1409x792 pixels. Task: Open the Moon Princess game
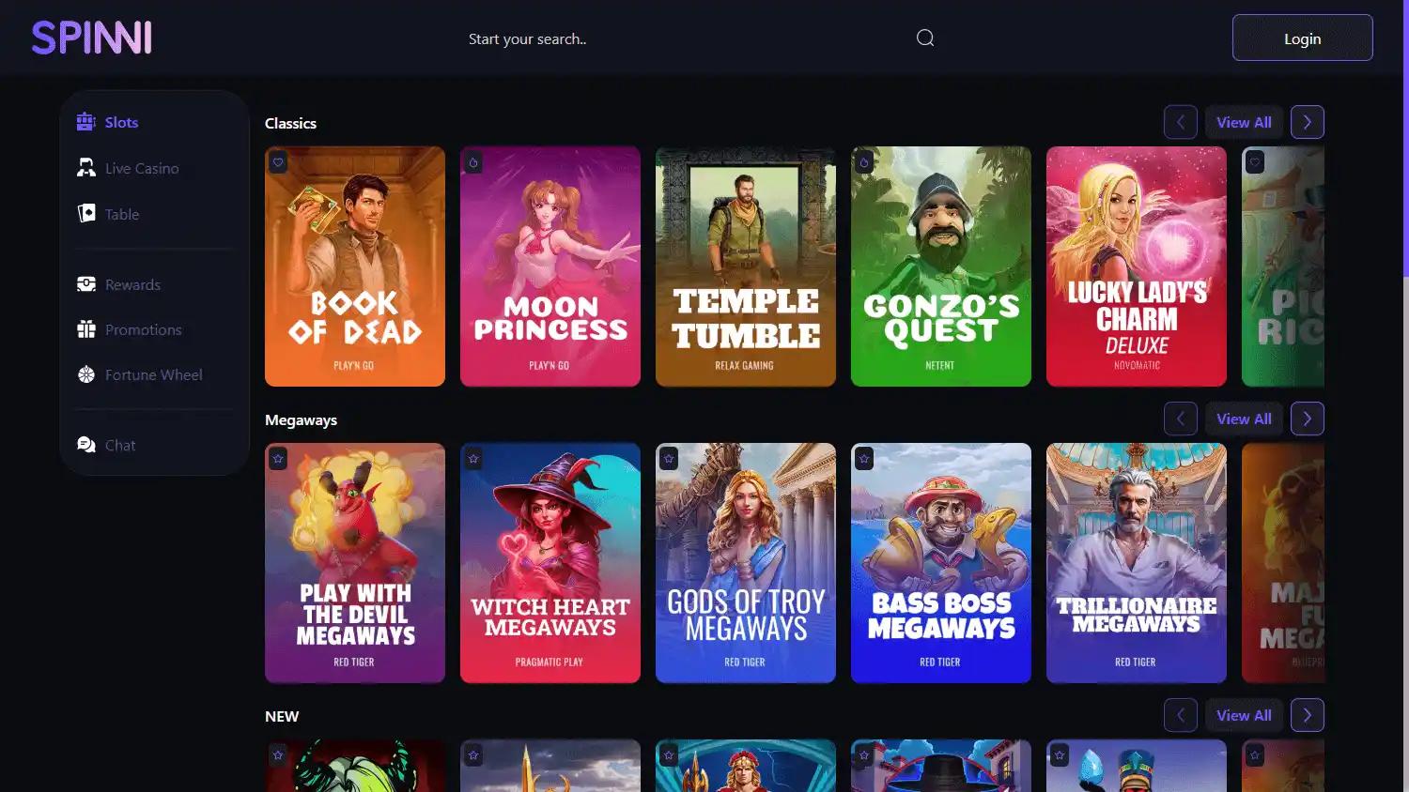[550, 267]
